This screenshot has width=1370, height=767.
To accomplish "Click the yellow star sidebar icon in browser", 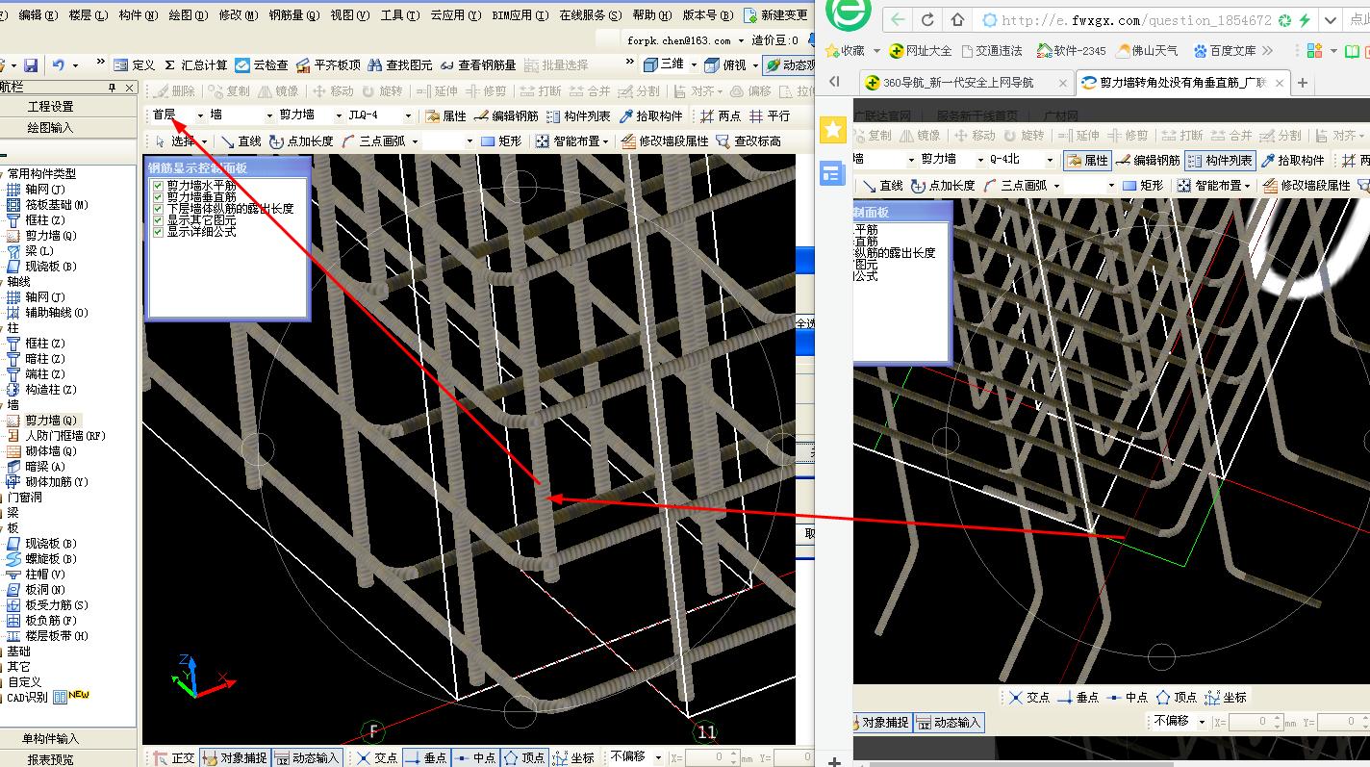I will point(833,129).
